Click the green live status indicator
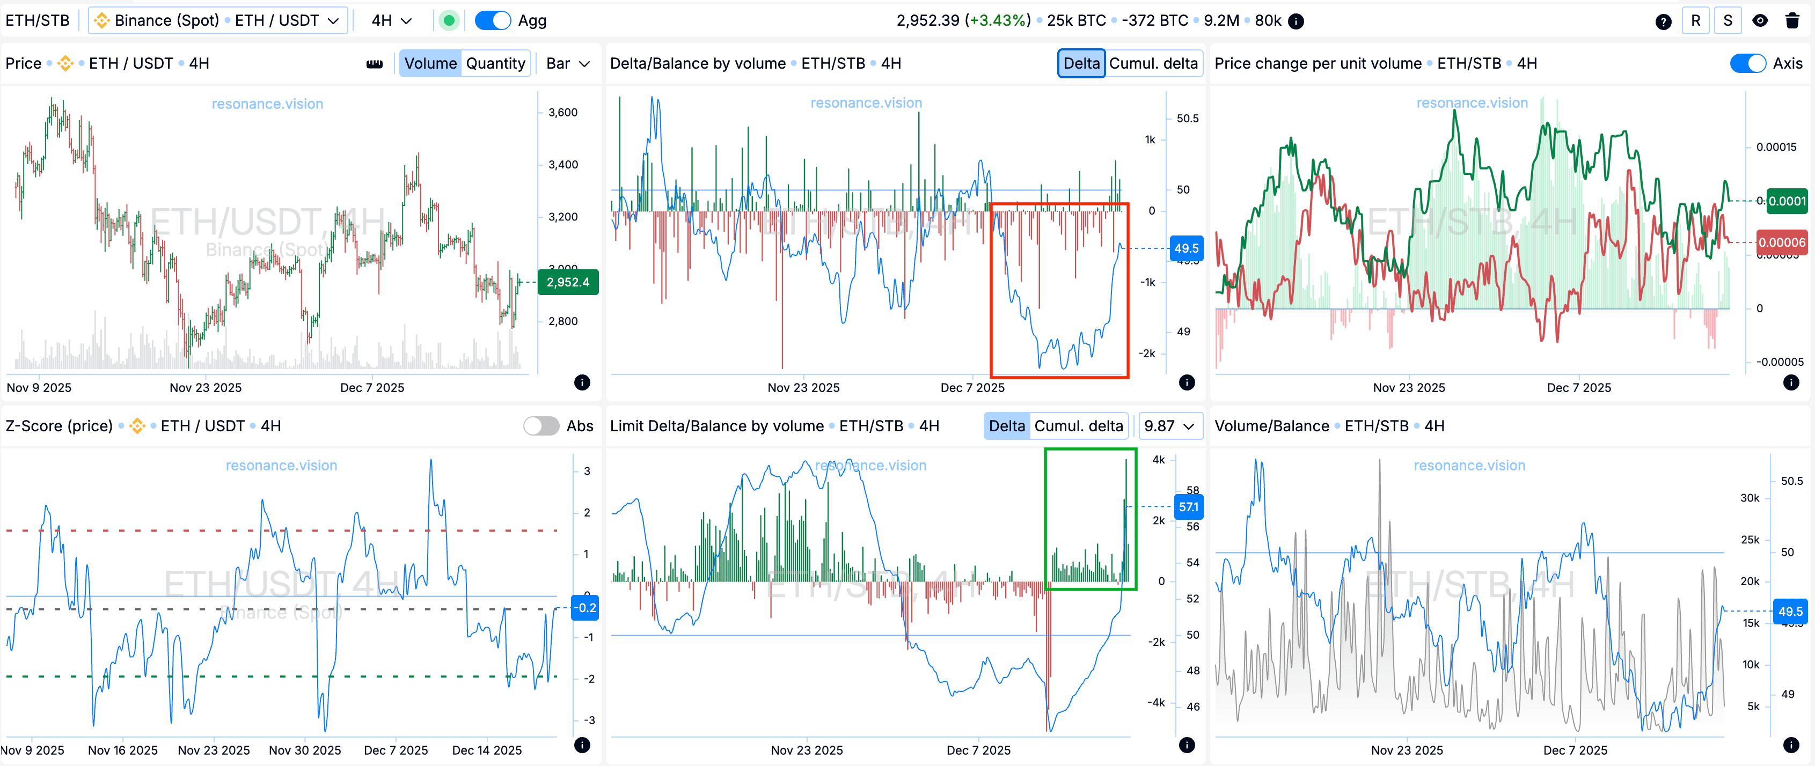Image resolution: width=1815 pixels, height=766 pixels. [x=449, y=21]
